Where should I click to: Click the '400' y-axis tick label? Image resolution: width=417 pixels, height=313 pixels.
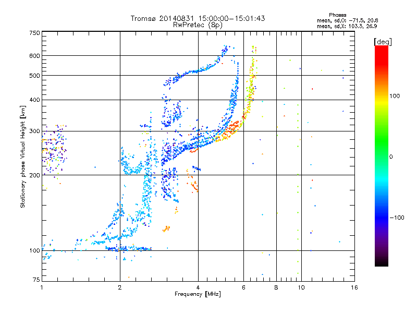pos(34,100)
